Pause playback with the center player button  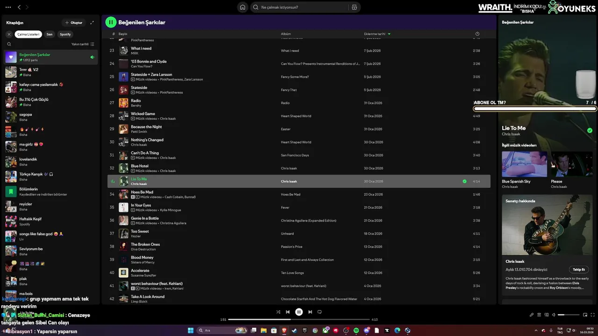click(x=299, y=312)
